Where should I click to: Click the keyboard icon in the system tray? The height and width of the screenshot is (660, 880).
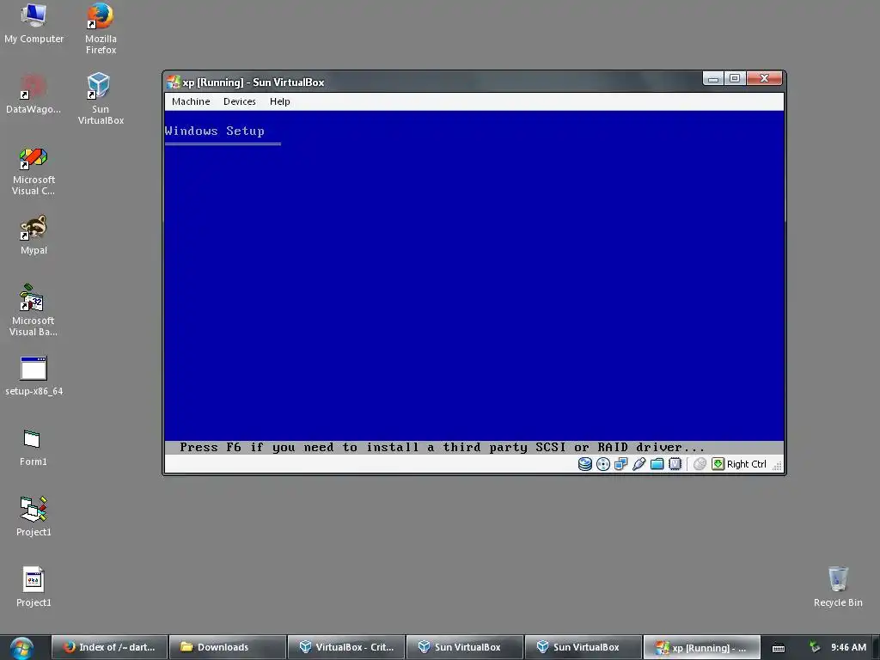point(779,648)
